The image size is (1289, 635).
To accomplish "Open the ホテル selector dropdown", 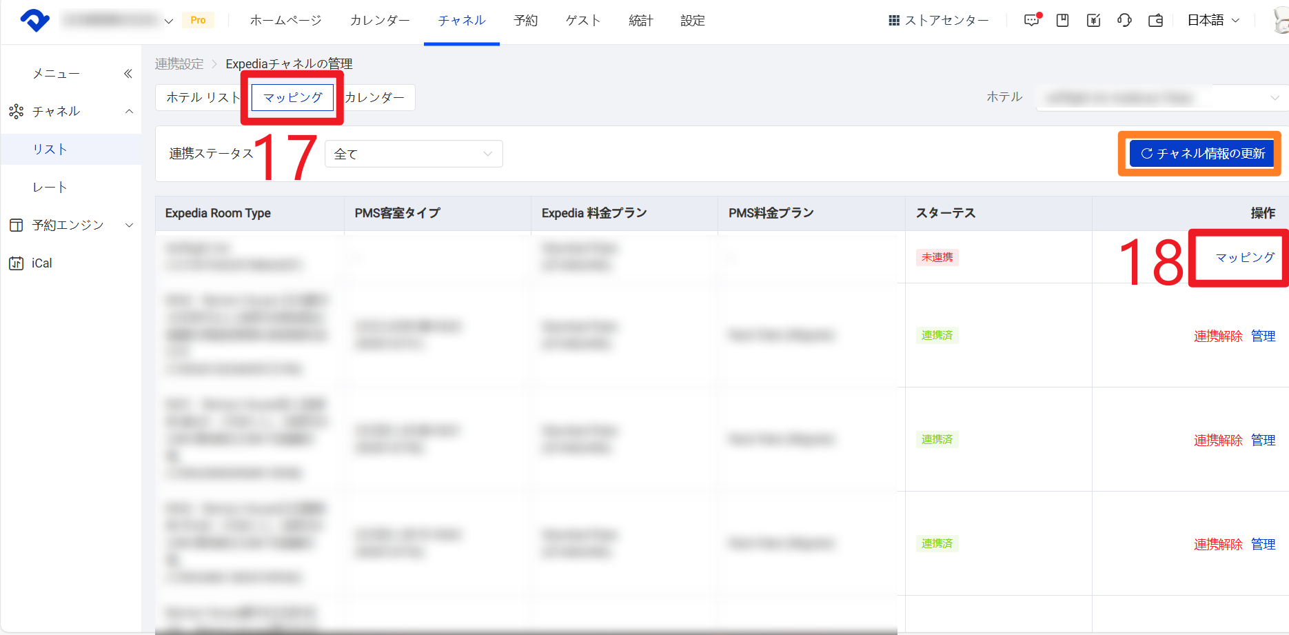I will pyautogui.click(x=1158, y=98).
